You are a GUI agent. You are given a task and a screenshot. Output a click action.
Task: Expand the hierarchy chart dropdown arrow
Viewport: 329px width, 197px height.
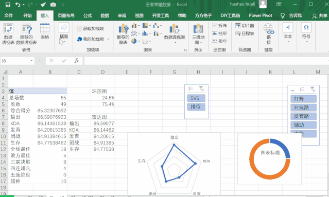pyautogui.click(x=150, y=26)
